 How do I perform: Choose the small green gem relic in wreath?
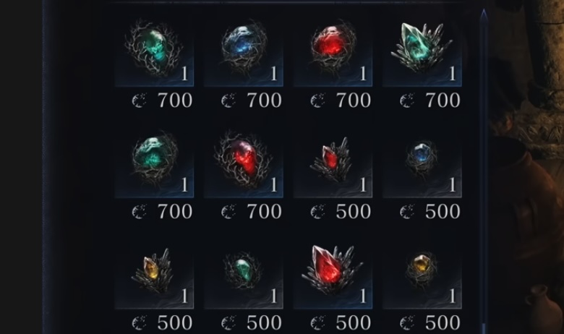point(244,272)
